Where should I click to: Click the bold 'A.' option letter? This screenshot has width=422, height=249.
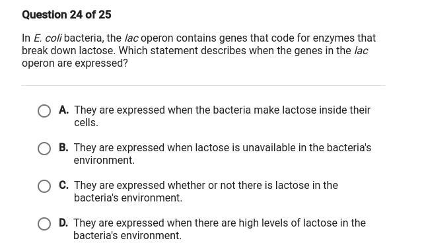(x=64, y=110)
